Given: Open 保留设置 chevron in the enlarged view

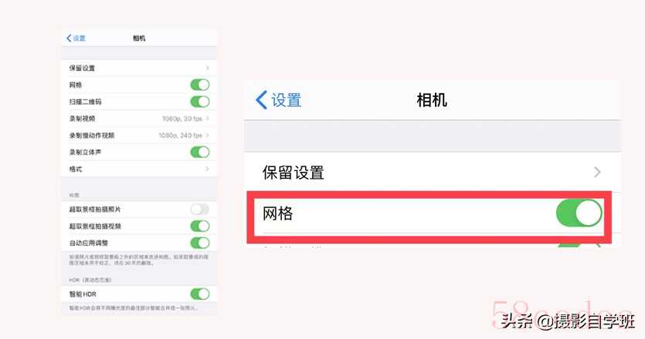Looking at the screenshot, I should (597, 172).
